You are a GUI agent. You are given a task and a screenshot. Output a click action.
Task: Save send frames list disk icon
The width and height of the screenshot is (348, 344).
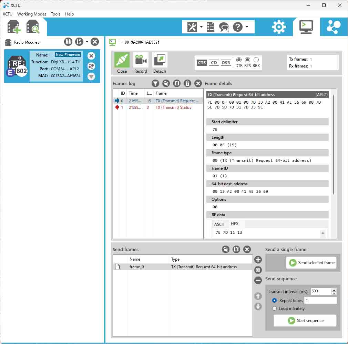(x=236, y=249)
